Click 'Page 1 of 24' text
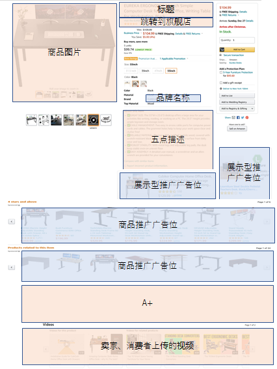Screen dimensions: 277x369 263,248
